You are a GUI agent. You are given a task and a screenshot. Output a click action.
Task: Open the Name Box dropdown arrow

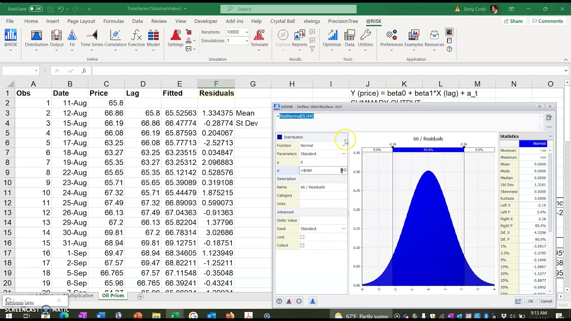[36, 71]
